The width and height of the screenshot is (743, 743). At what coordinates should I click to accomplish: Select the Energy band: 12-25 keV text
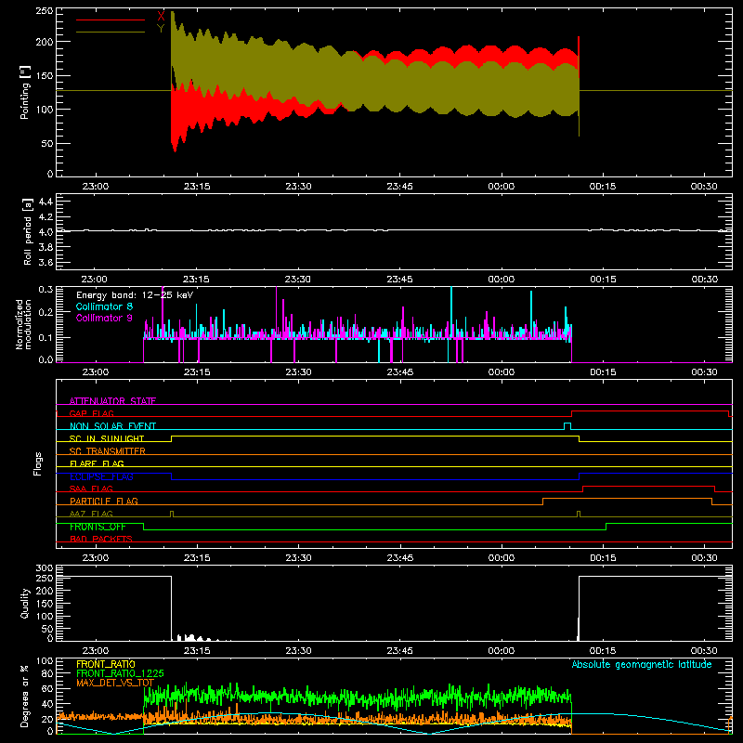[x=135, y=295]
